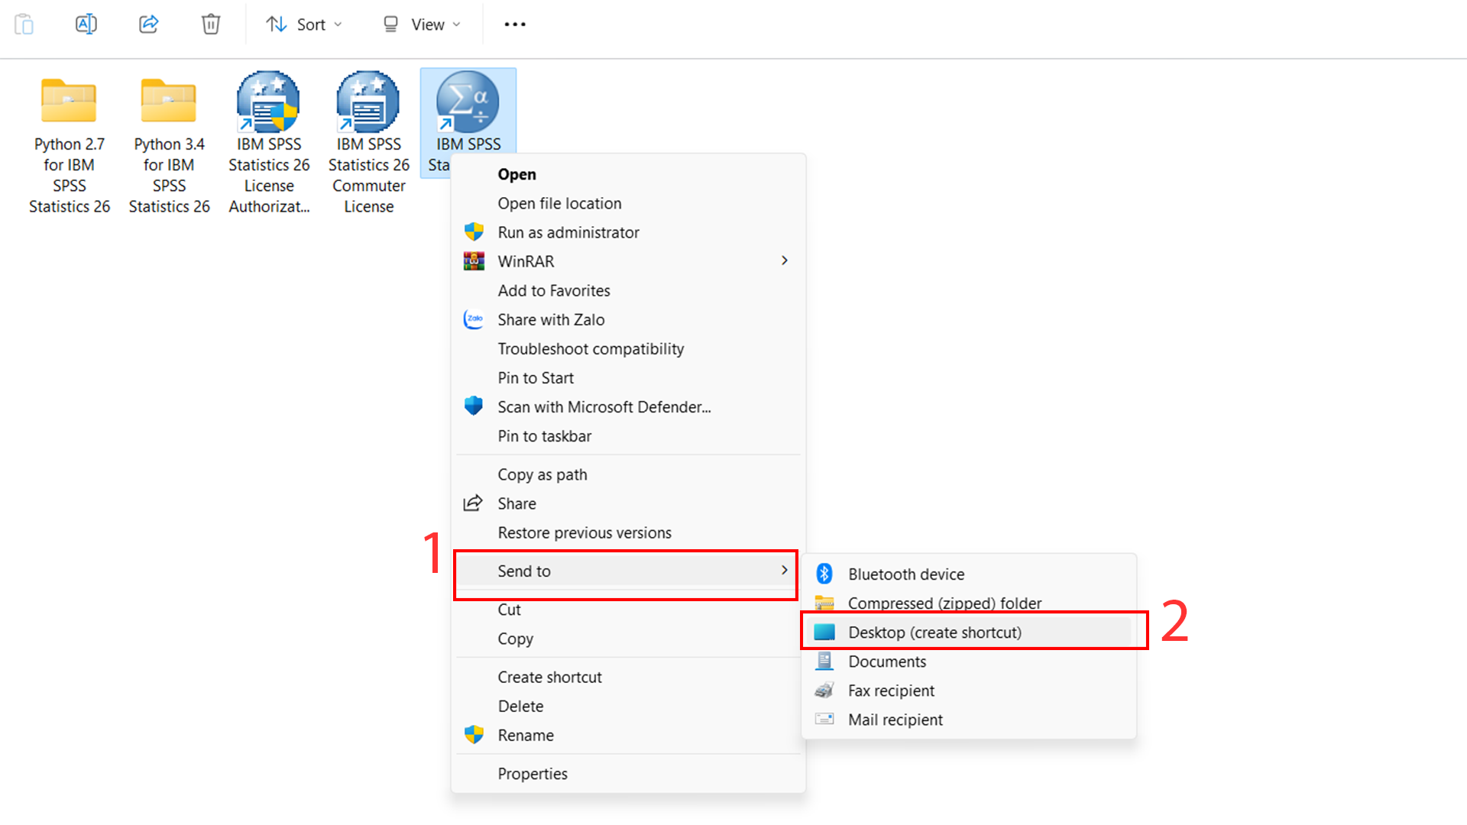Select the Python 3.4 for IBM SPSS folder
The width and height of the screenshot is (1467, 825).
169,144
